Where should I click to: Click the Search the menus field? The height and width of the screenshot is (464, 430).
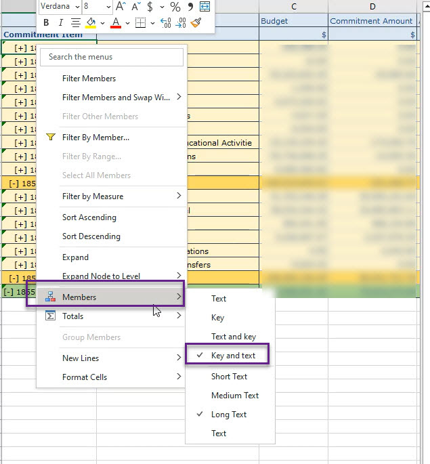[x=112, y=57]
